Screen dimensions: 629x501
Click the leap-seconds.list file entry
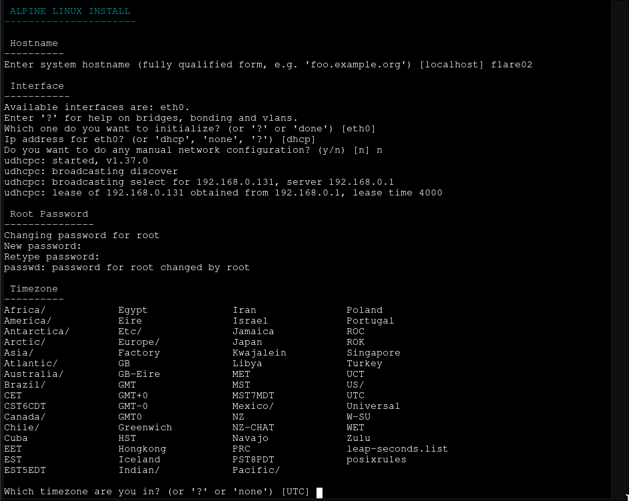(397, 449)
